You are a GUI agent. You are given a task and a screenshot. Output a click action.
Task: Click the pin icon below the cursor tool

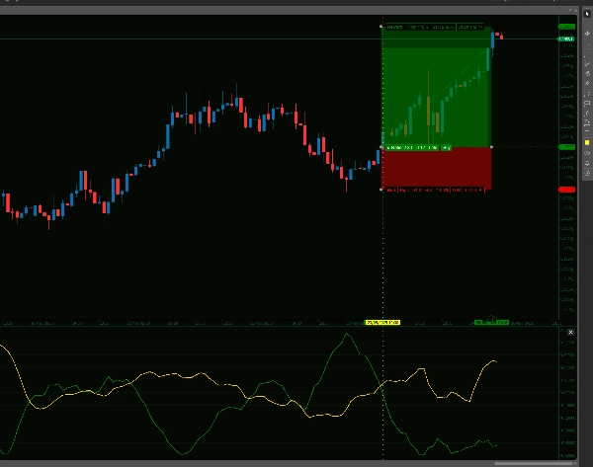click(x=586, y=34)
